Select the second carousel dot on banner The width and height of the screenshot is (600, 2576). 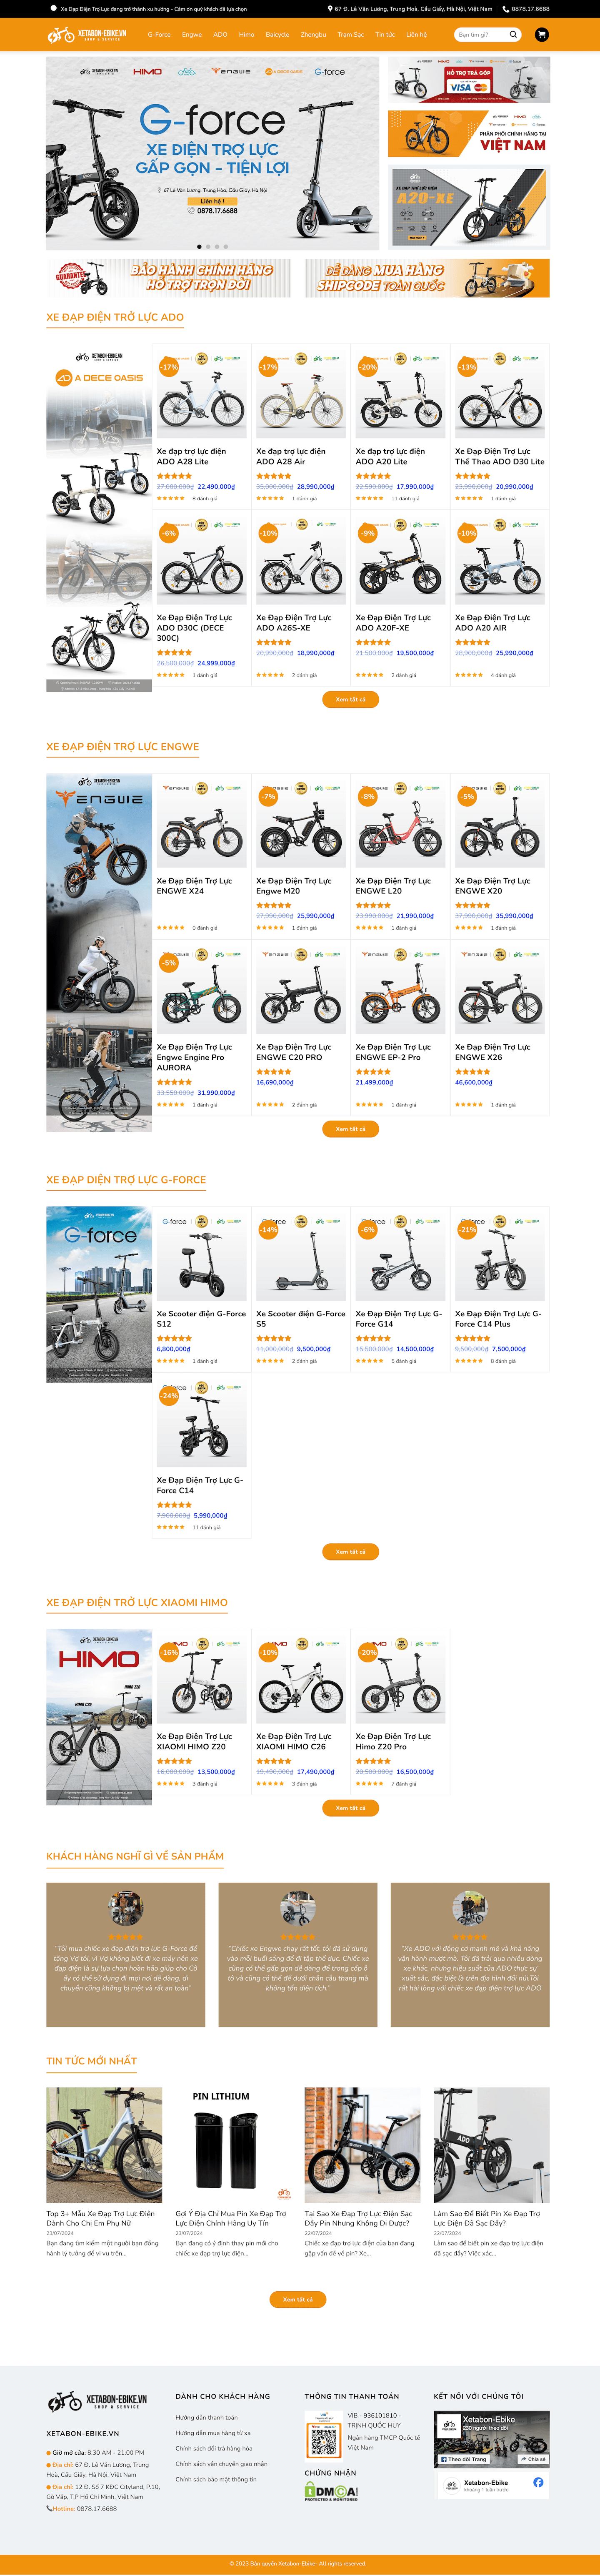click(x=208, y=246)
